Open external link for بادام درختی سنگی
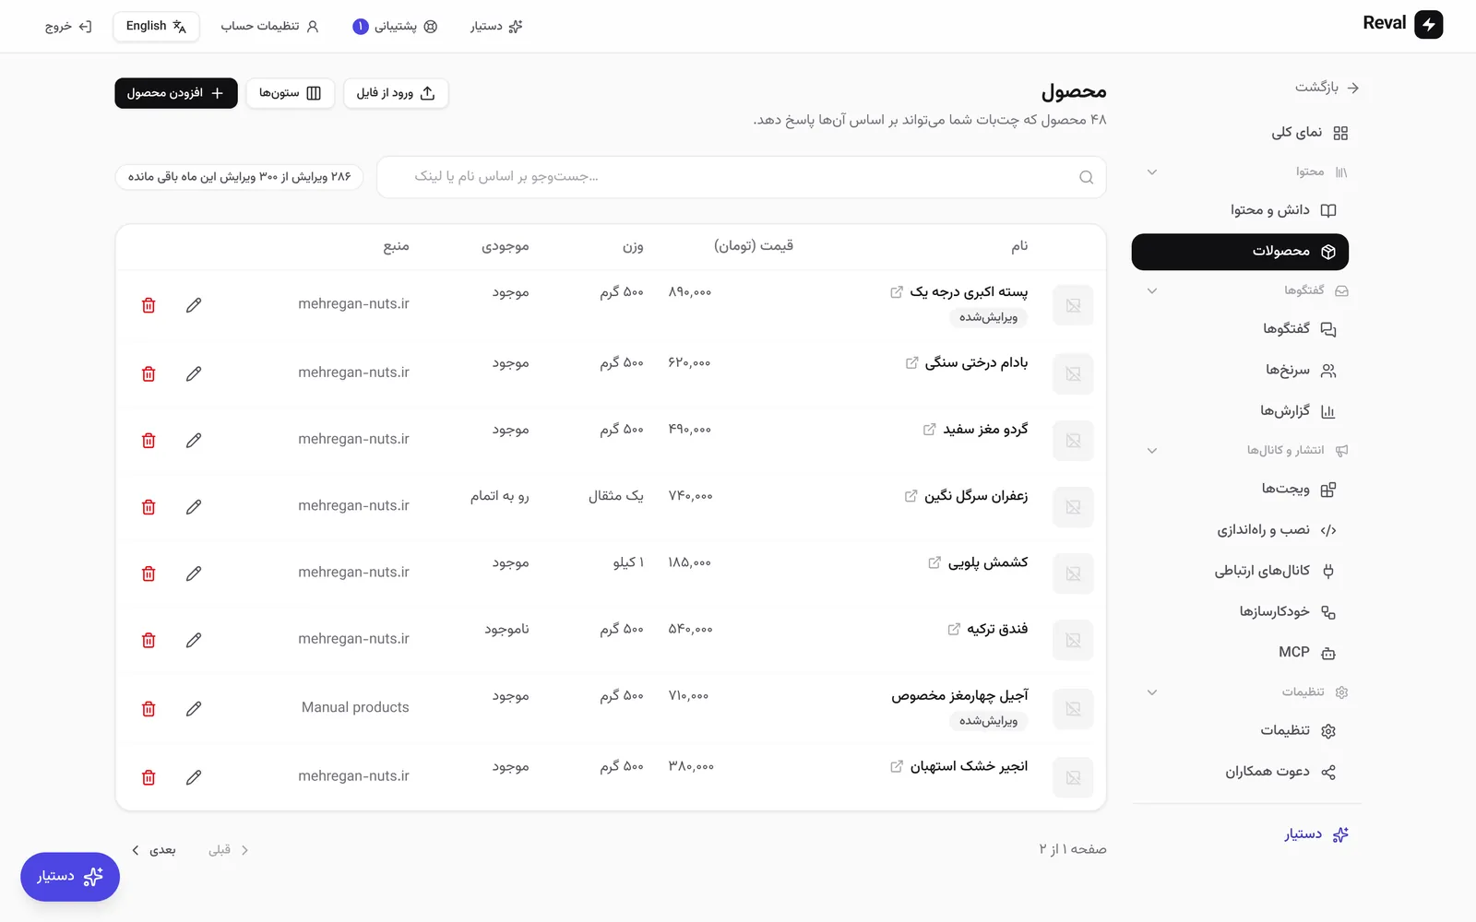Screen dimensions: 1476x922 coord(911,363)
